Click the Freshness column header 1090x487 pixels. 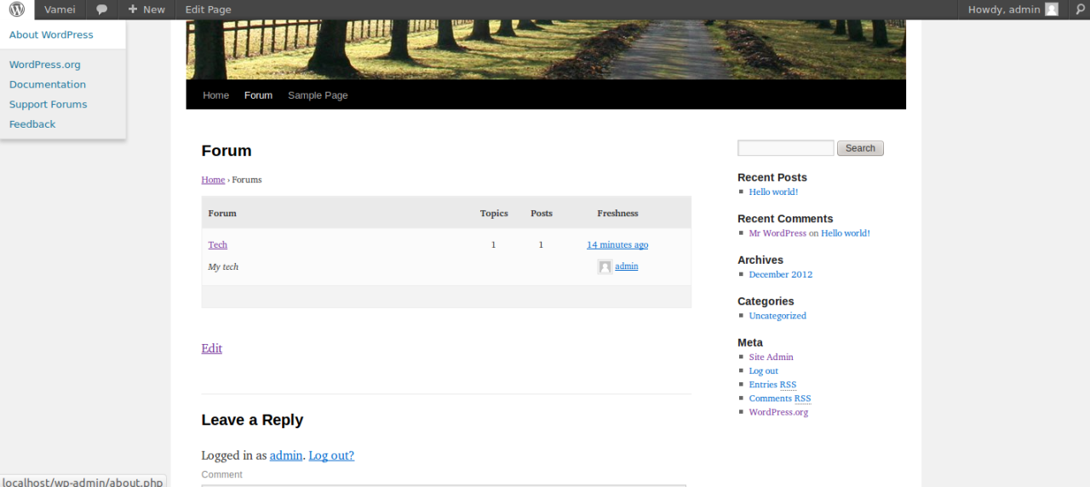pyautogui.click(x=617, y=213)
